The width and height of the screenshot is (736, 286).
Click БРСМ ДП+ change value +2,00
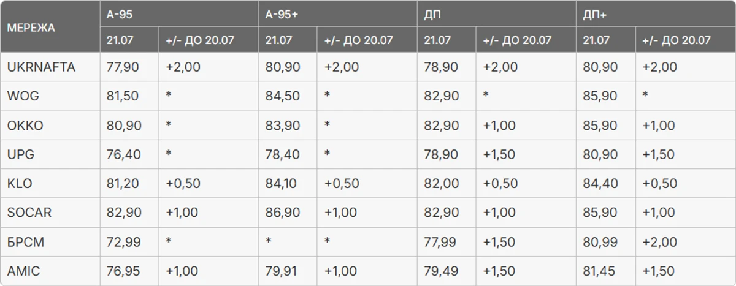coord(659,242)
